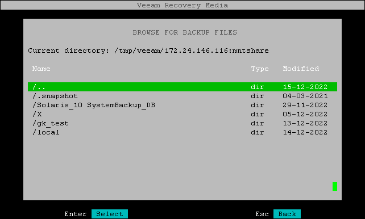Click the Name column header

point(41,69)
